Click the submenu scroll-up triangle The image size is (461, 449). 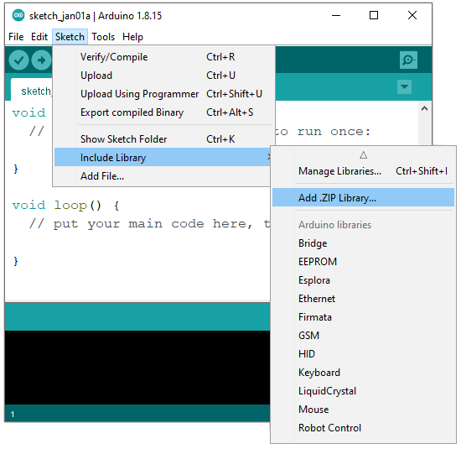click(363, 155)
